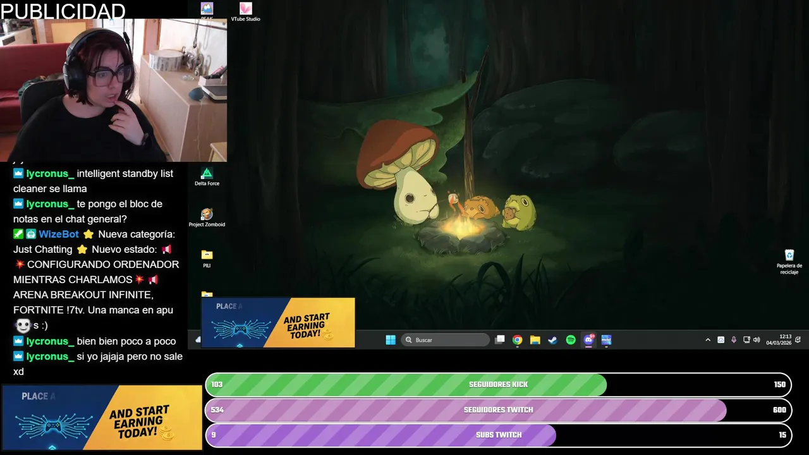
Task: Expand the hidden system tray icons chevron
Action: (708, 340)
